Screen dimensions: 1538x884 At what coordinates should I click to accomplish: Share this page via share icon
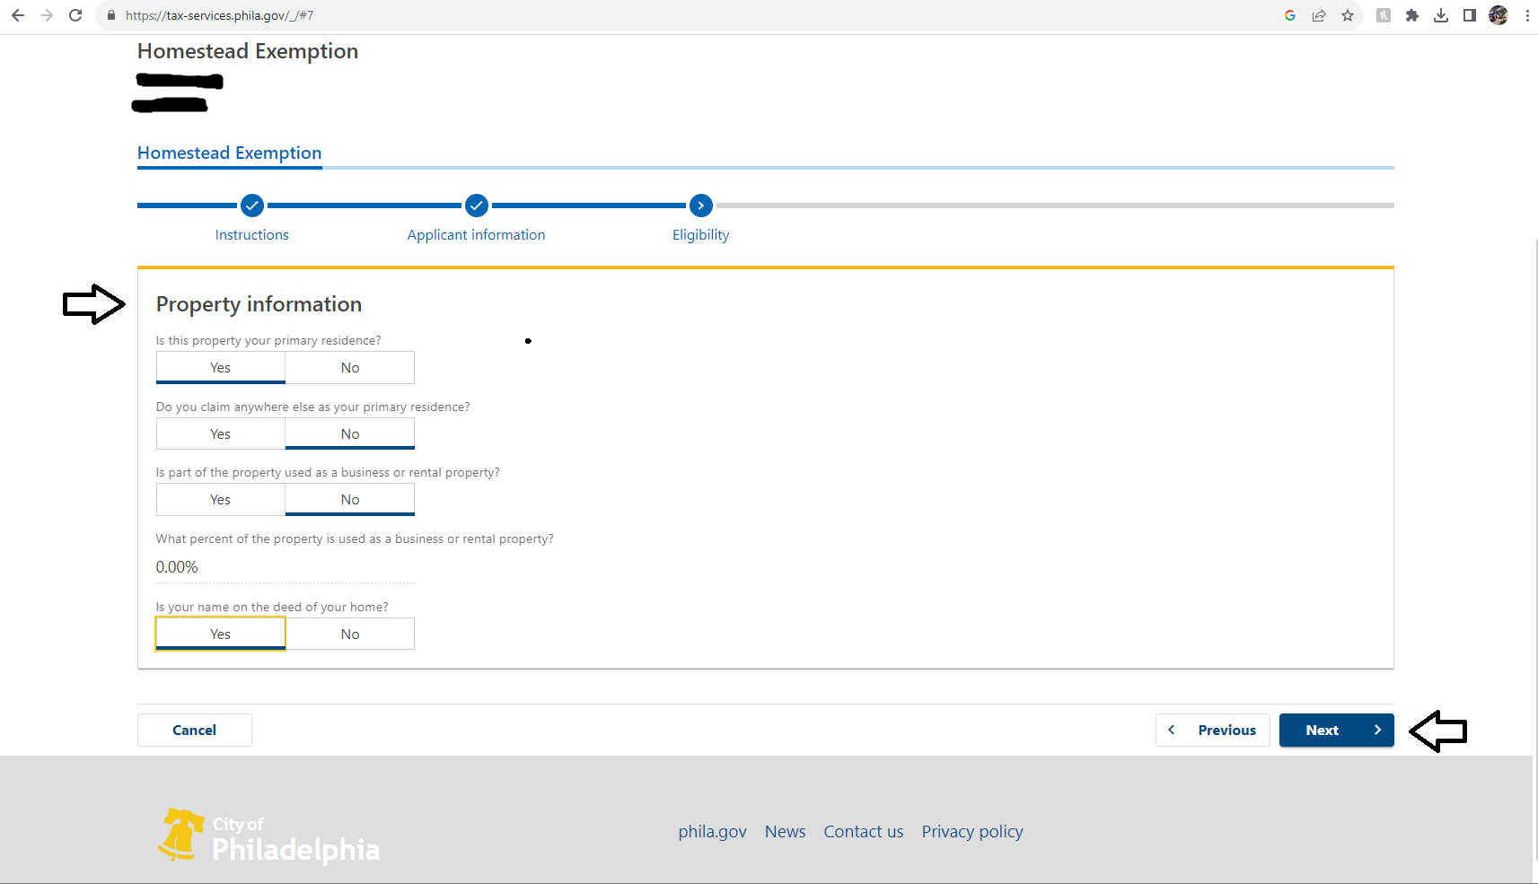[1319, 15]
